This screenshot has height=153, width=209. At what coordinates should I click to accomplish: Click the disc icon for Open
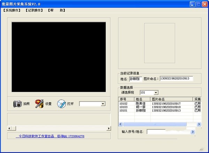(x=61, y=104)
